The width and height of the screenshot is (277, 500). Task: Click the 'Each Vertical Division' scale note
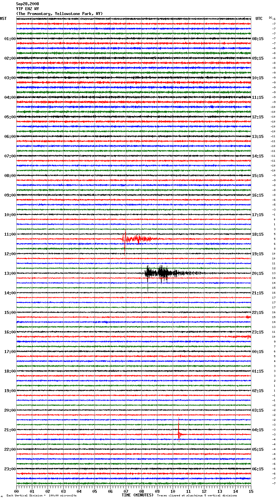click(x=41, y=495)
